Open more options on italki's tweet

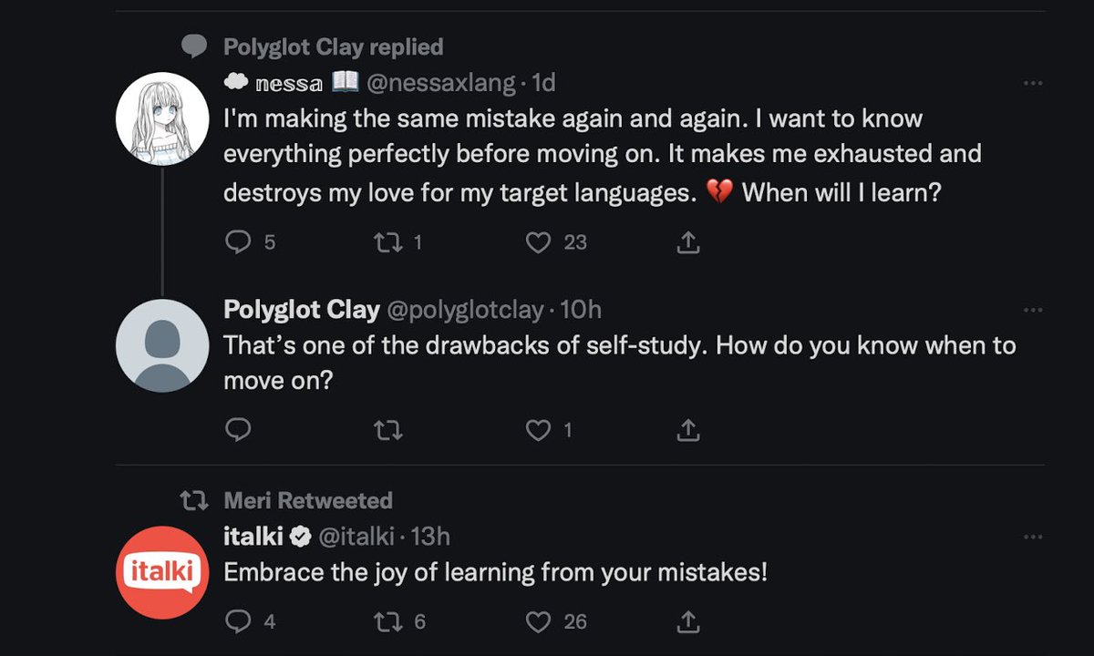tap(1032, 537)
